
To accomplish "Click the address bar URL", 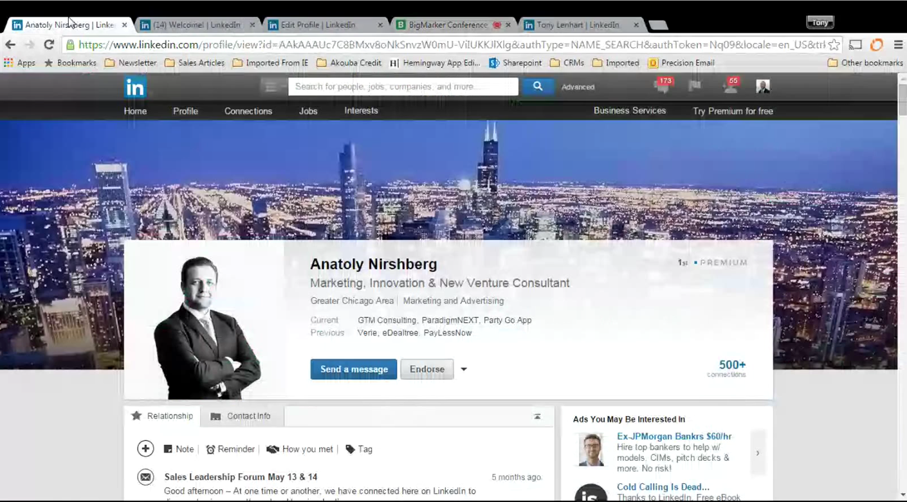I will (452, 44).
